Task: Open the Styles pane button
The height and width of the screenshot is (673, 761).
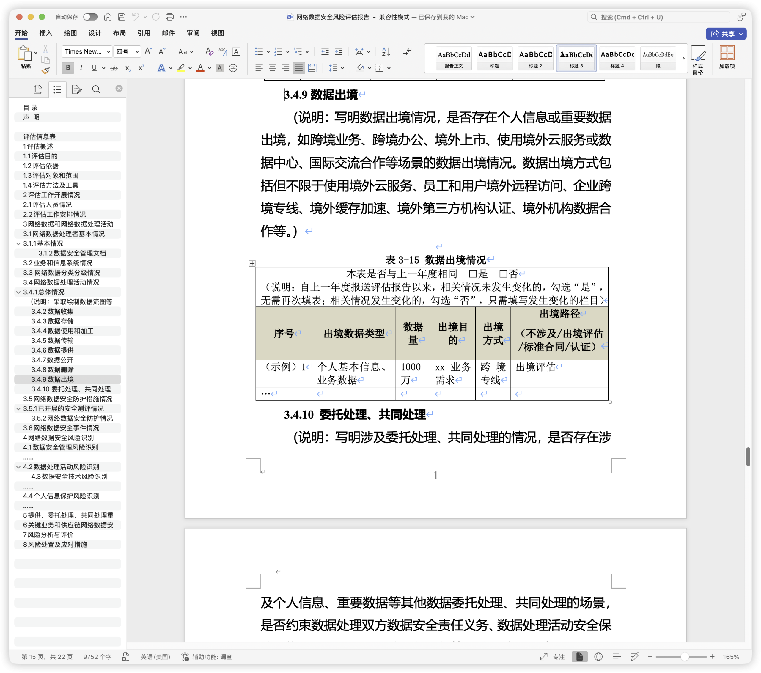Action: coord(698,59)
